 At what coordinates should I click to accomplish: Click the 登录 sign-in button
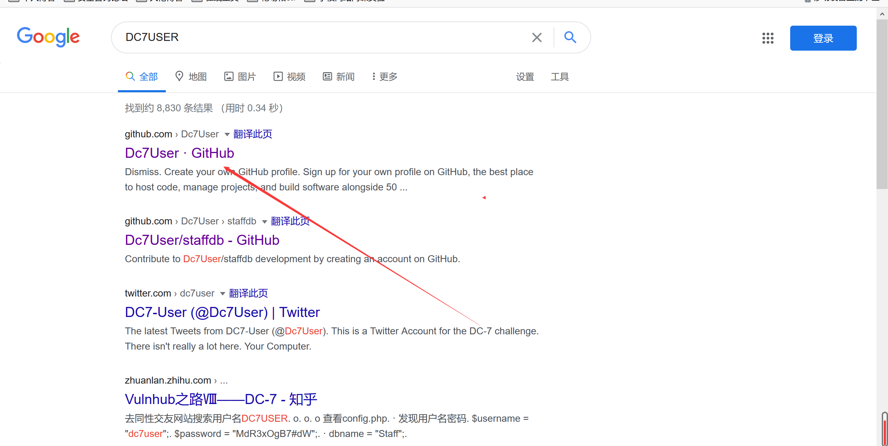click(823, 38)
